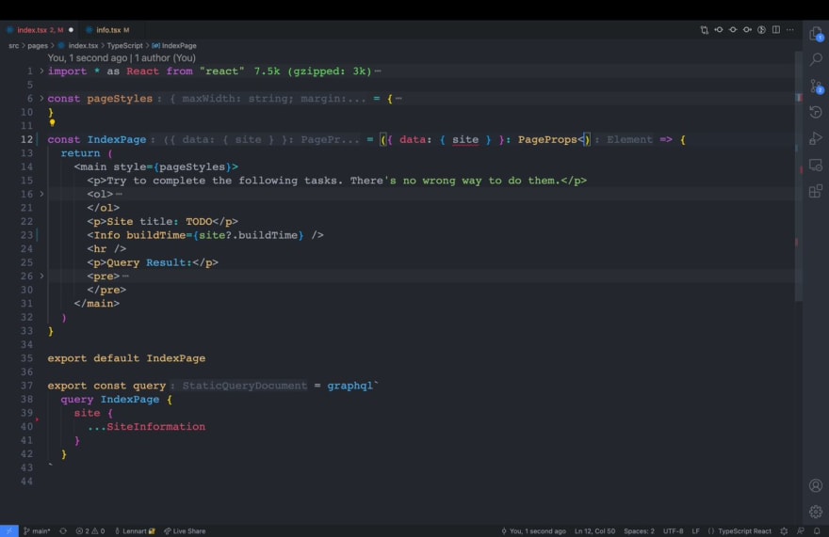Click the 7.5k gzipped import cost text
Viewport: 829px width, 537px height.
tap(313, 71)
